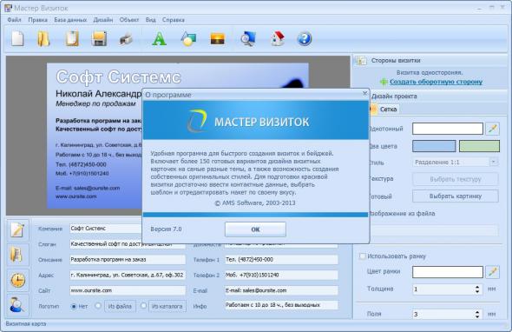The height and width of the screenshot is (332, 512).
Task: Click the Из файла logo button
Action: 120,307
